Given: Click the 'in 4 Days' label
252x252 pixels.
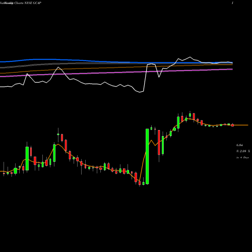Looking at the screenshot, I should point(242,158).
